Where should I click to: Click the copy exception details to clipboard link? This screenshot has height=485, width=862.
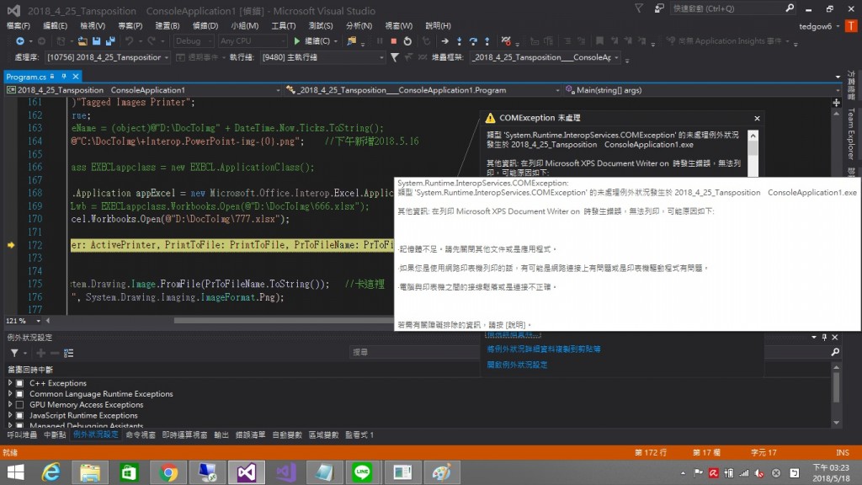(x=543, y=349)
